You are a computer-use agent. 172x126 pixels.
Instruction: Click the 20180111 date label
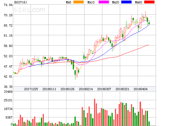(x=49, y=89)
